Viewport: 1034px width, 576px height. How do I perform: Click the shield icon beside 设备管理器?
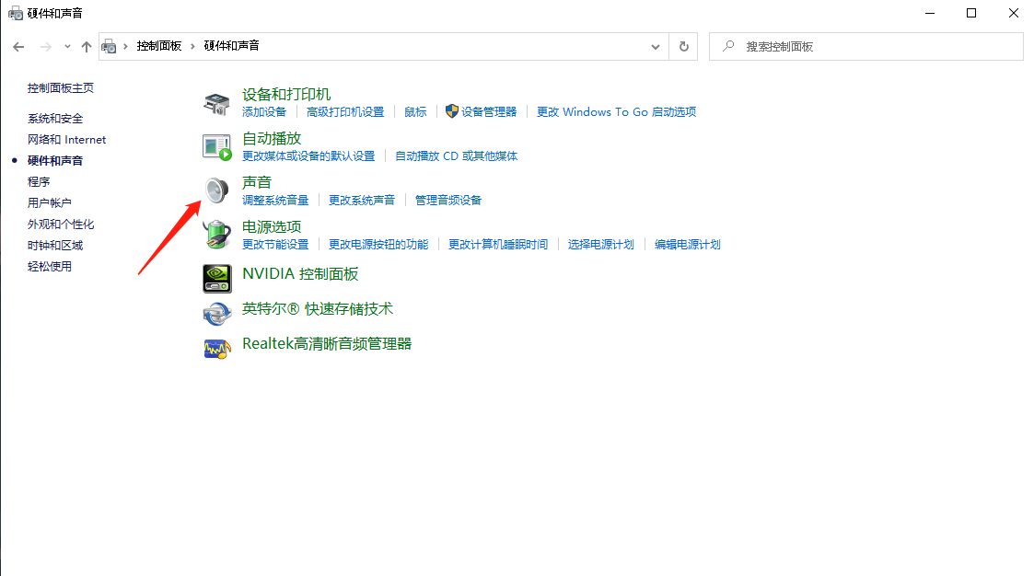452,111
